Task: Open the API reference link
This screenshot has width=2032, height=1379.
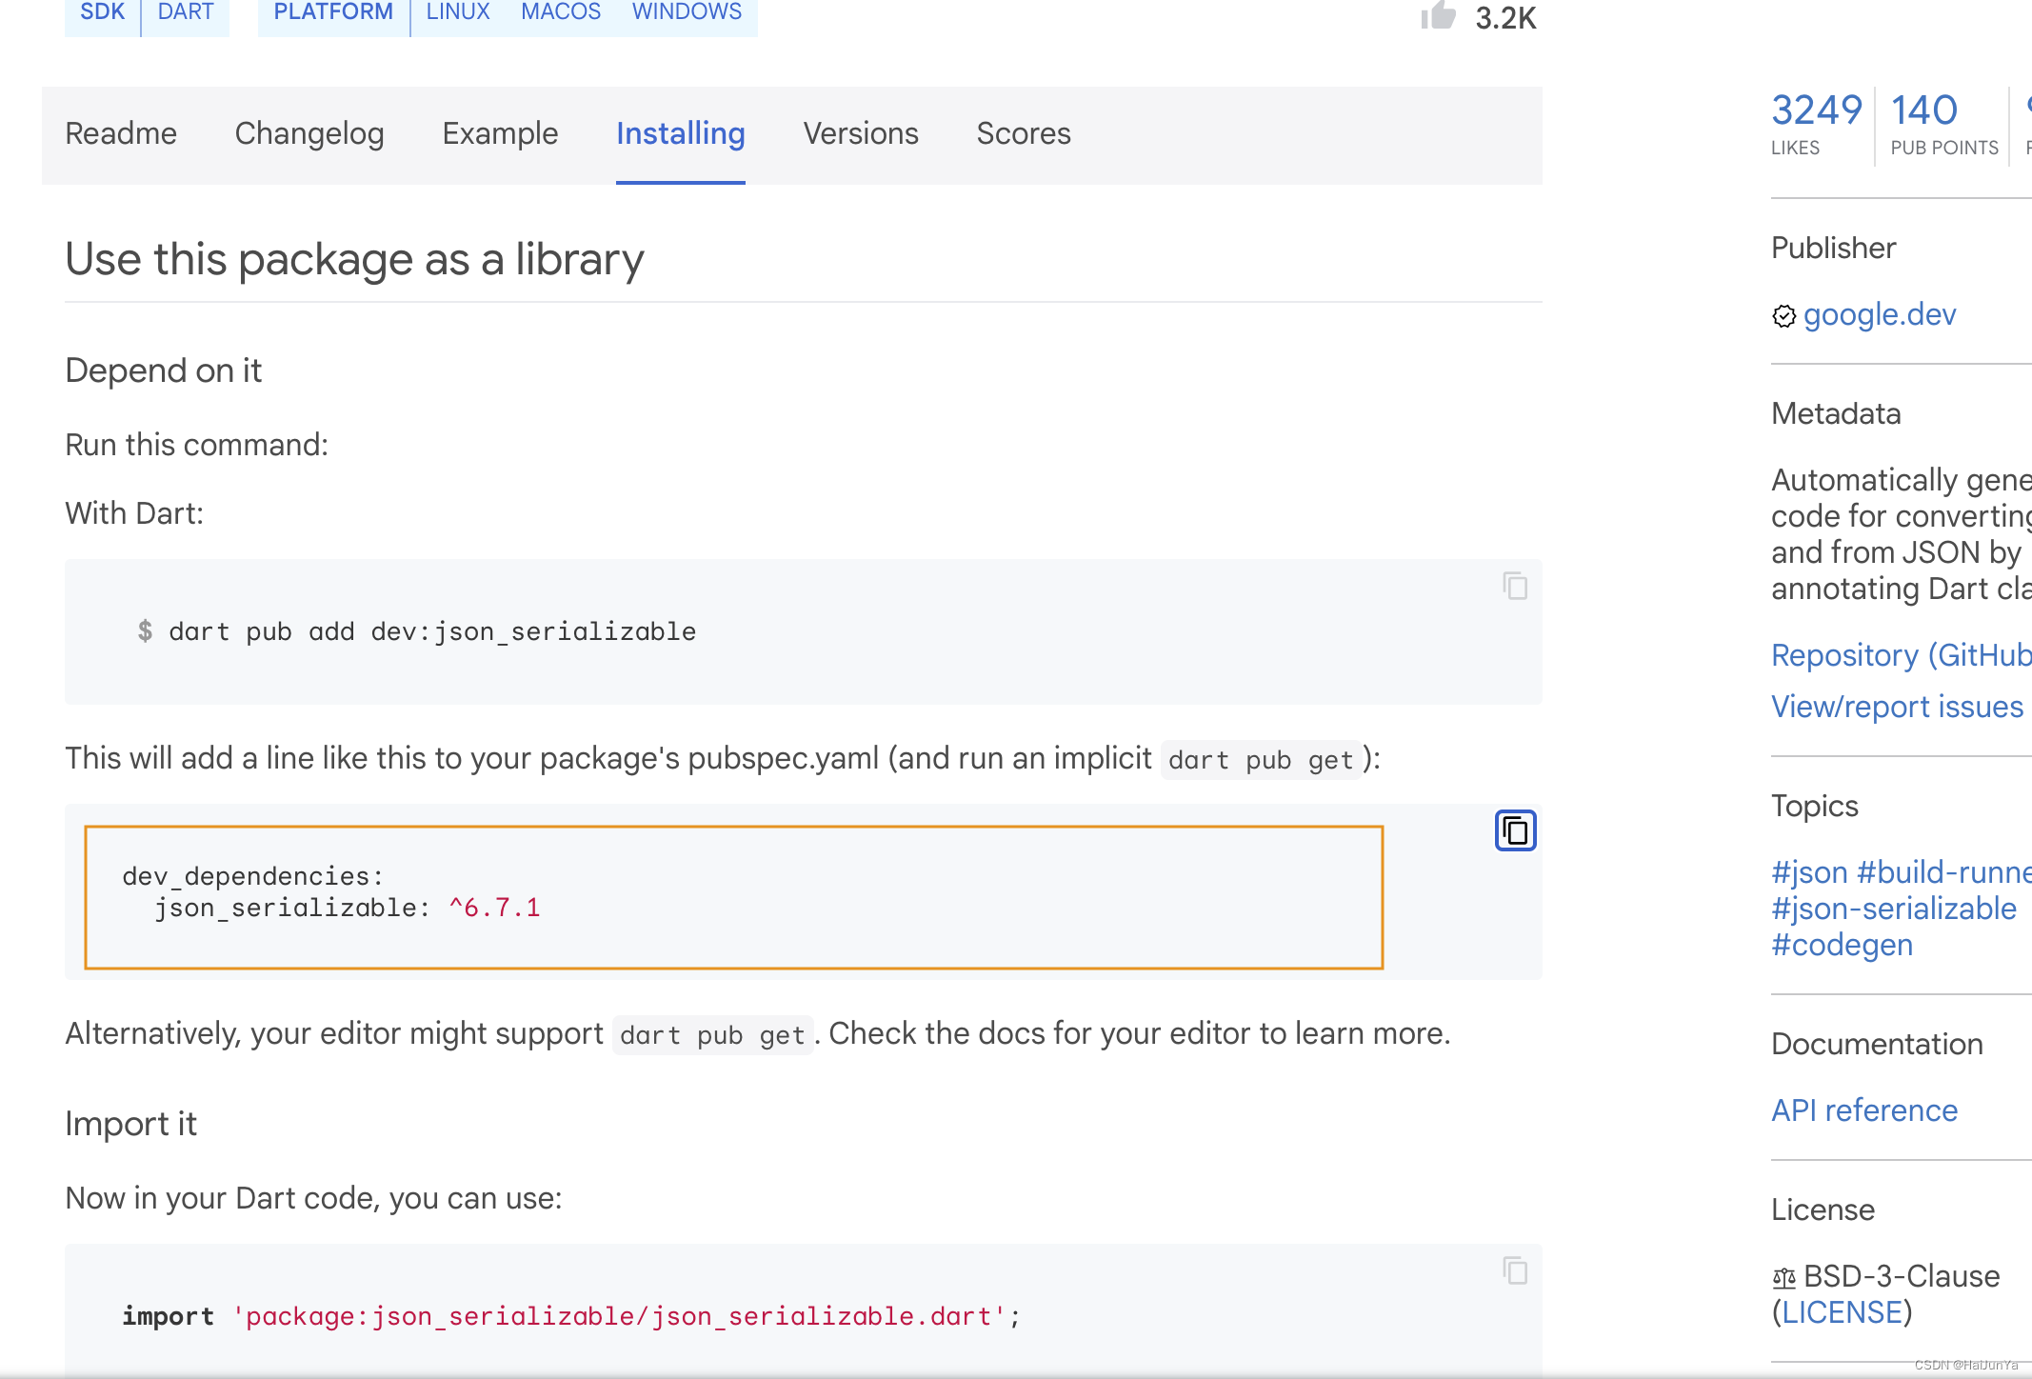Action: (x=1864, y=1110)
